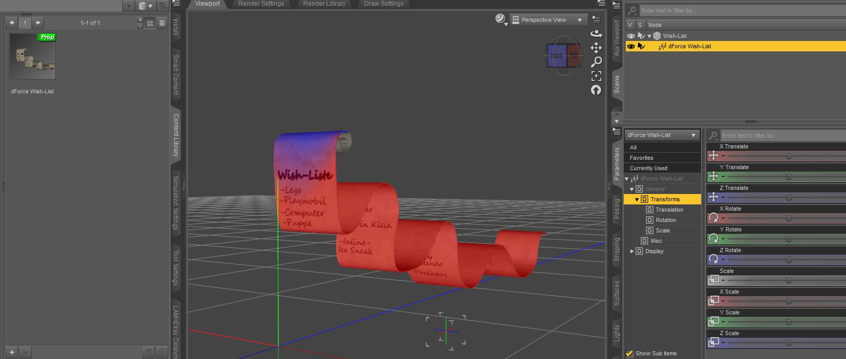Click the S column header in Scene
846x359 pixels.
click(x=640, y=25)
